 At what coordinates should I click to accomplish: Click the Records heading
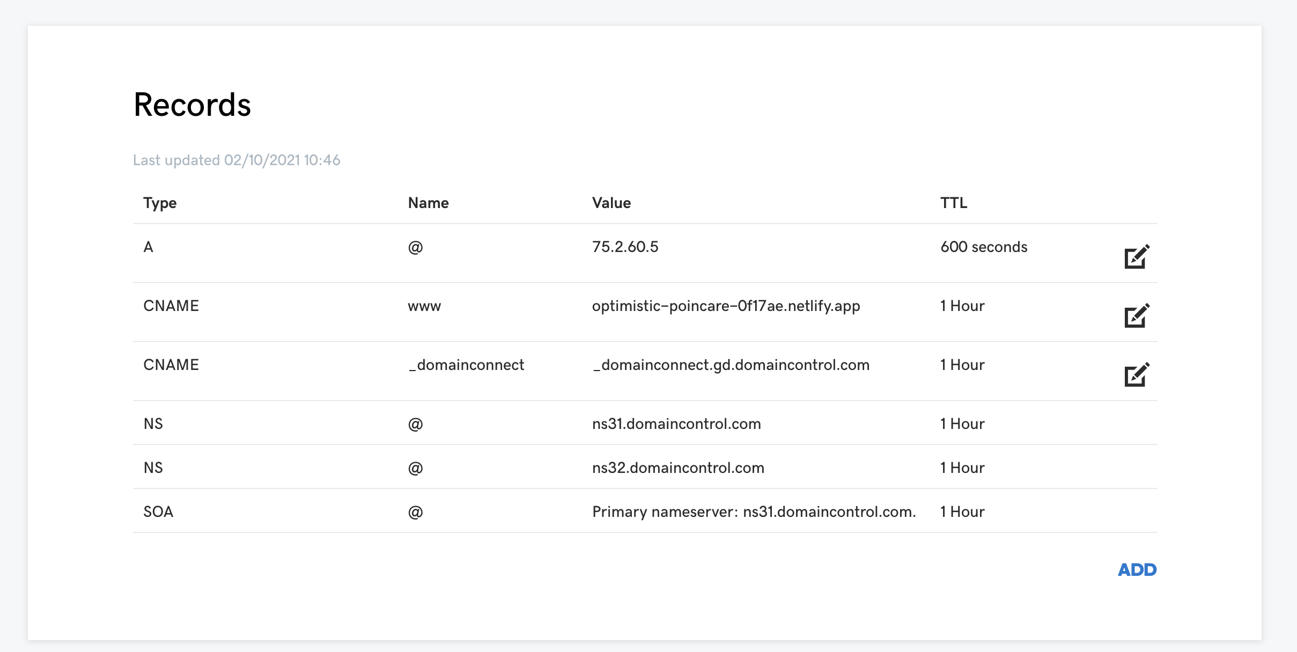pyautogui.click(x=192, y=104)
